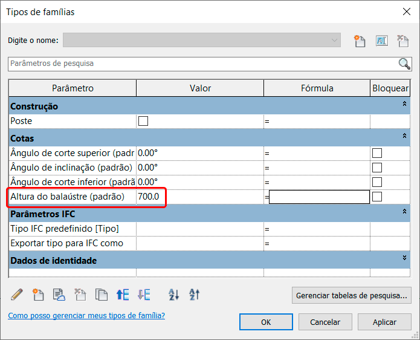Click the pencil Edit Parameter icon
The height and width of the screenshot is (340, 420).
click(17, 295)
